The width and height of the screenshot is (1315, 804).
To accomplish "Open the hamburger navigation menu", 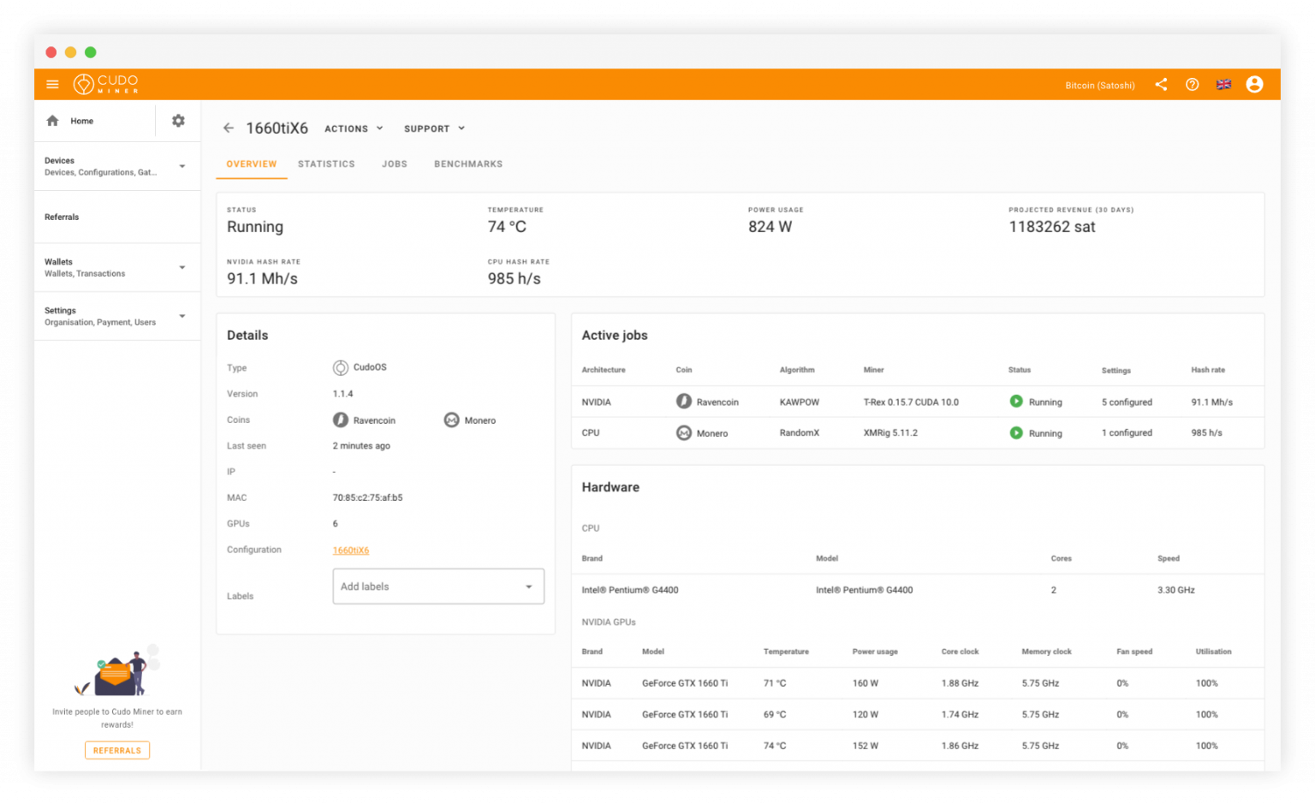I will tap(52, 84).
